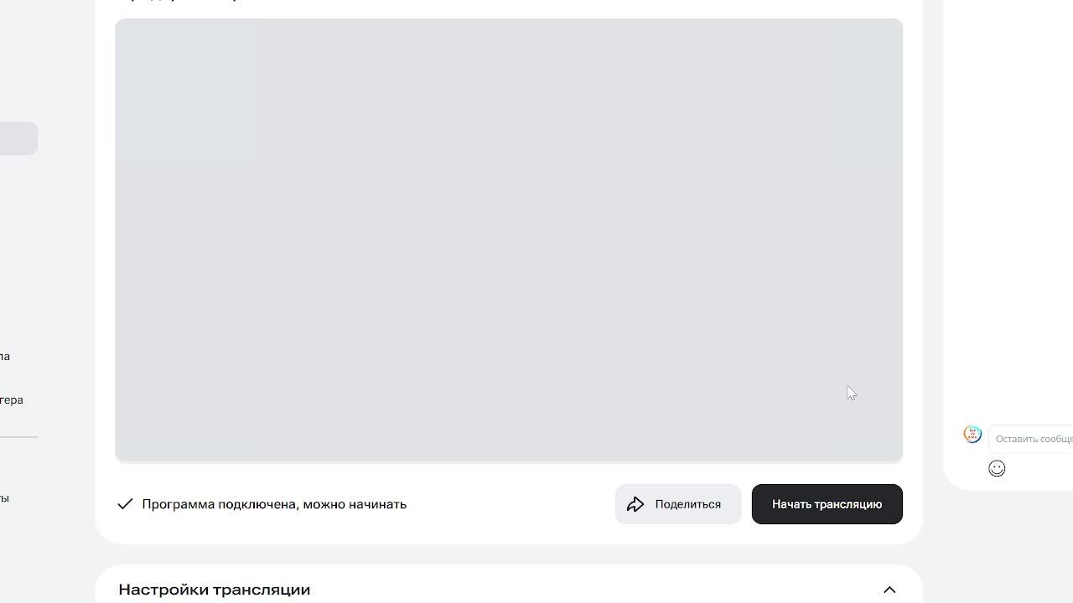Viewport: 1073px width, 603px height.
Task: Click the «Программа подключена, можно начинать» text
Action: (274, 504)
